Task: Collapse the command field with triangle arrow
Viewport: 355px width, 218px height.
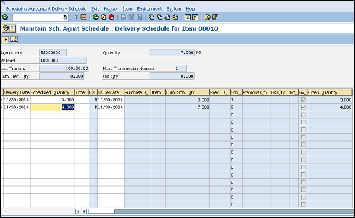Action: 76,17
